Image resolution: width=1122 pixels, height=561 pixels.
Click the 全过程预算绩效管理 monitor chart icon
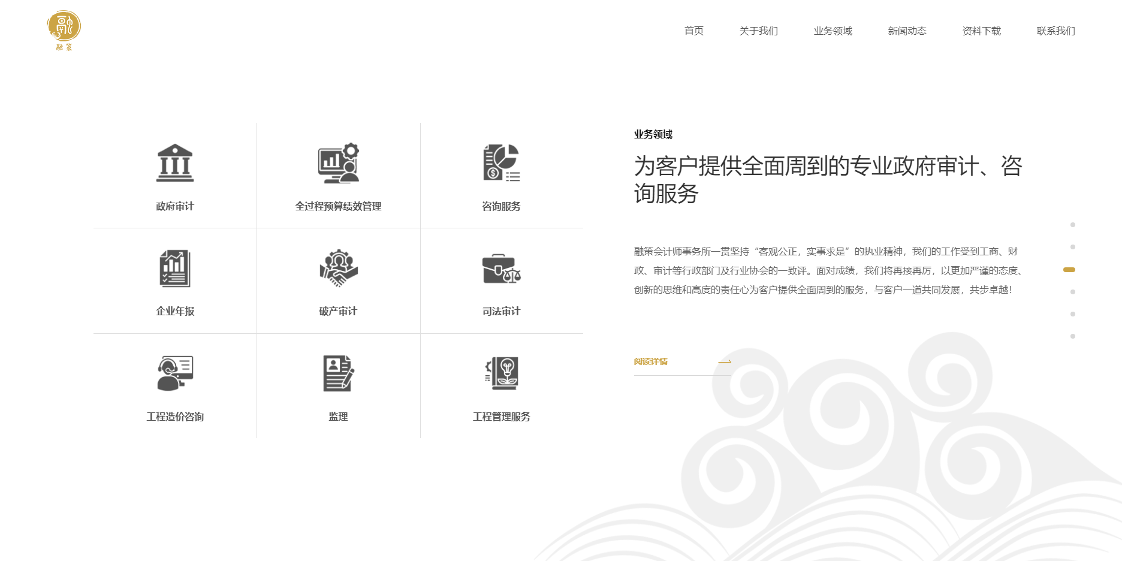[339, 162]
